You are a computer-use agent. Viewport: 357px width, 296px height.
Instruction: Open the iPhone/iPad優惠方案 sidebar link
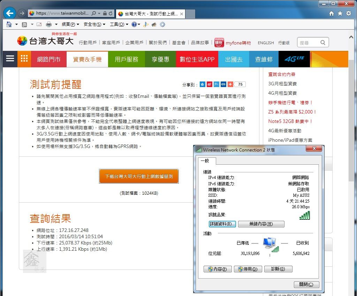tap(290, 140)
